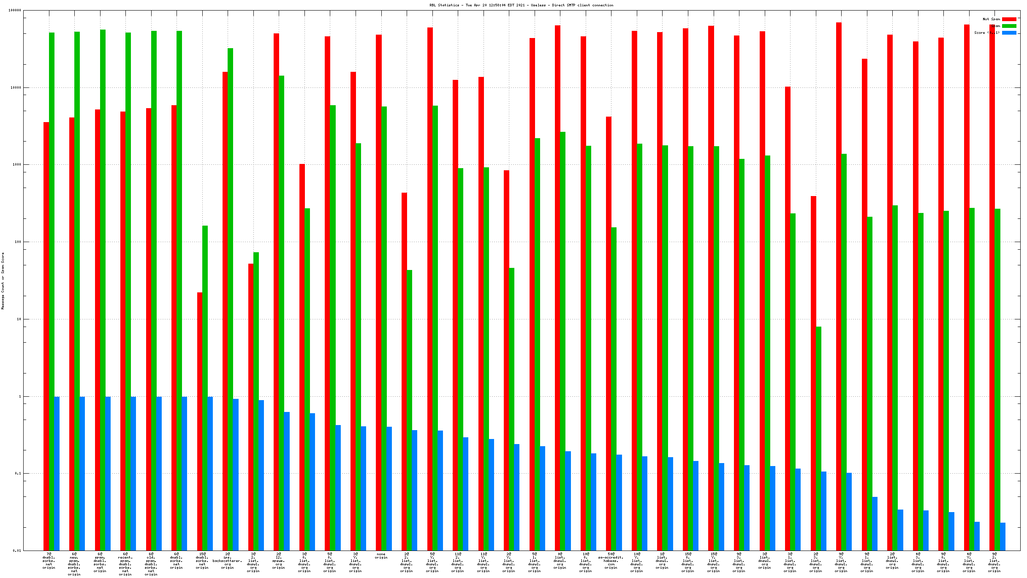Click the 'old.spam.dnsbl.sorbs.net' x-axis label
This screenshot has width=1027, height=578.
pos(151,564)
